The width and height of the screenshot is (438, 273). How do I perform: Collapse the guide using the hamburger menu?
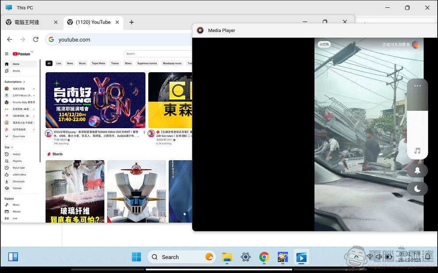[x=7, y=53]
